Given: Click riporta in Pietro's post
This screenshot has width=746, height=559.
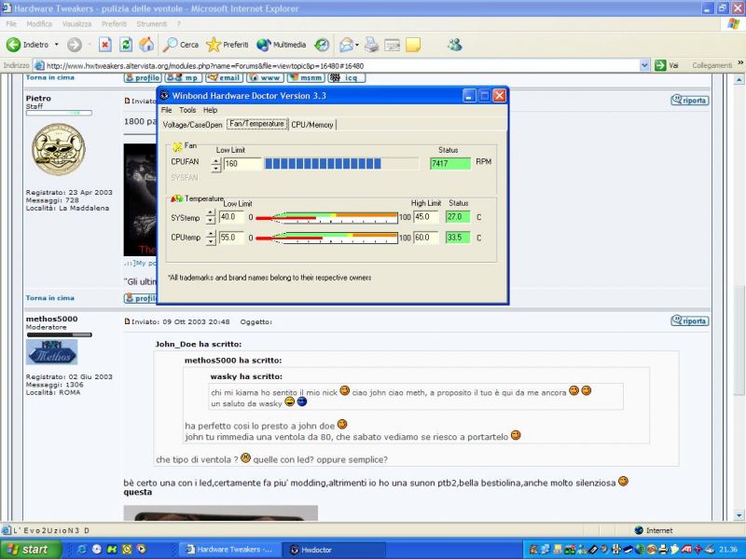Looking at the screenshot, I should pos(689,101).
